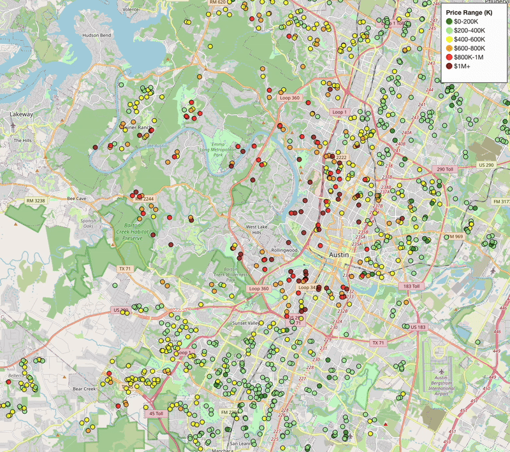Viewport: 510px width, 452px height.
Task: Click the 'Spanish Oaks' label
Action: pos(88,223)
